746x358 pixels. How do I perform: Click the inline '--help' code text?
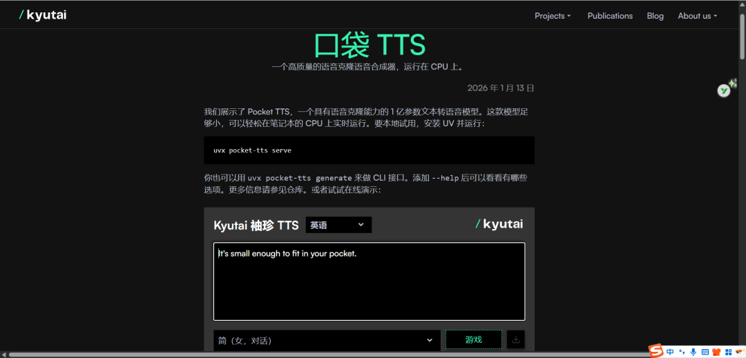pos(445,179)
